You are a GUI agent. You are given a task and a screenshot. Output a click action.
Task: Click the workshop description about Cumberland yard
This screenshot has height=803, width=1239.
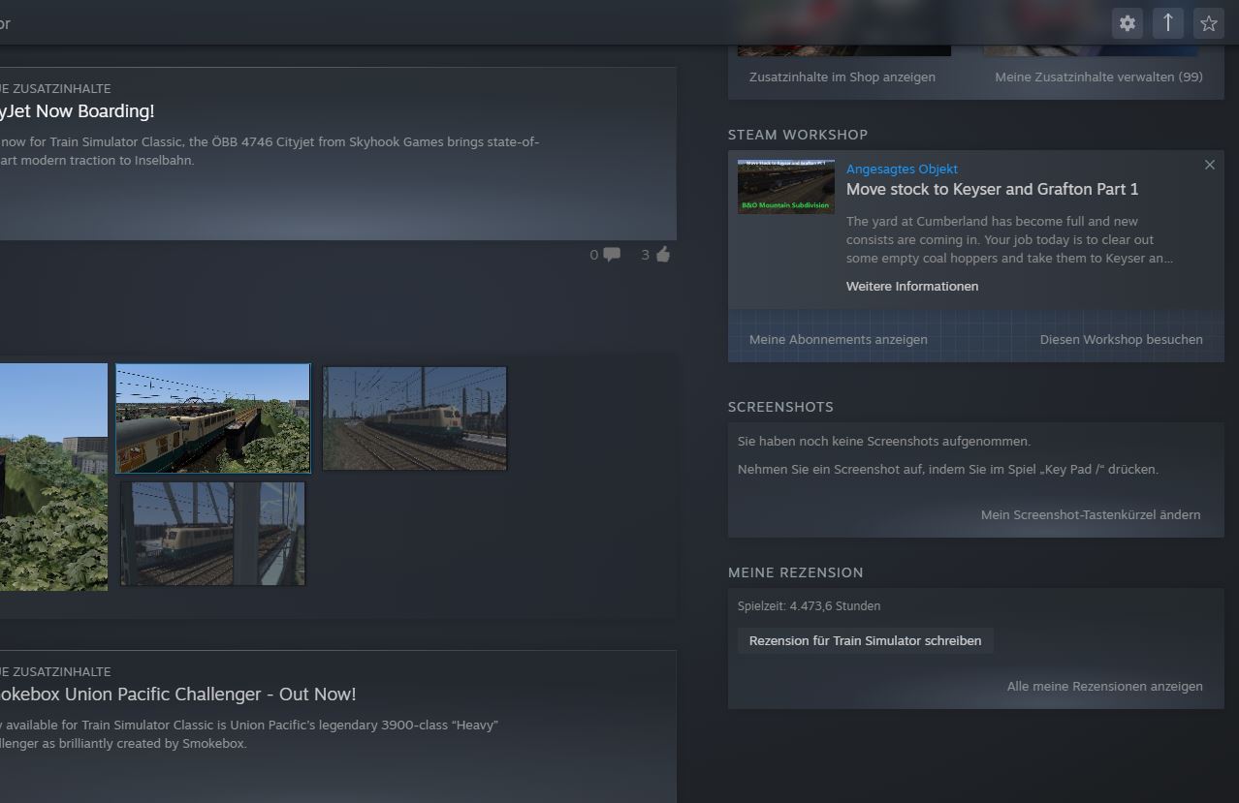[1009, 240]
